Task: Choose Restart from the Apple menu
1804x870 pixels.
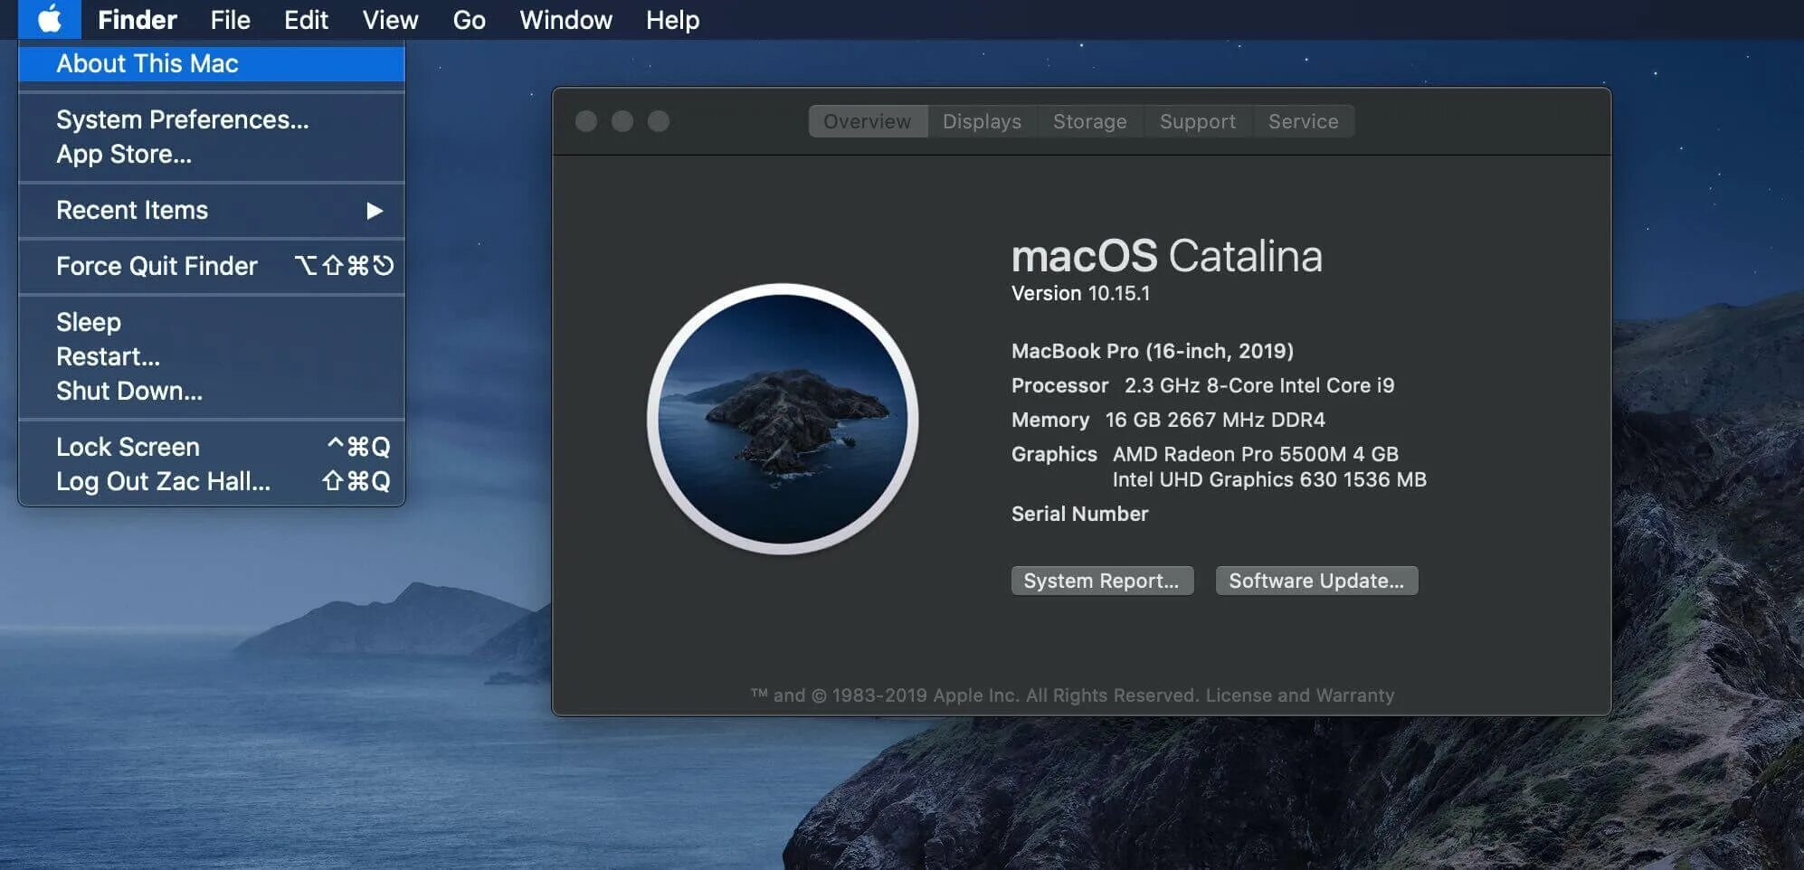Action: 212,356
